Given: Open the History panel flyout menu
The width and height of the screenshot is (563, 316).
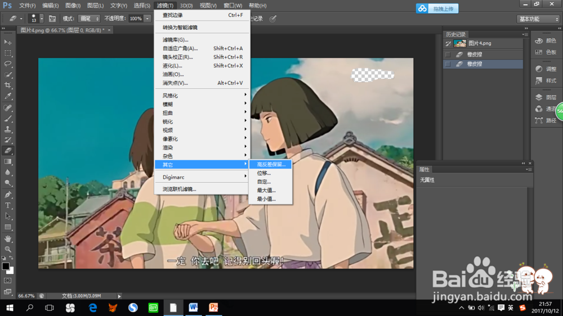Looking at the screenshot, I should [525, 34].
